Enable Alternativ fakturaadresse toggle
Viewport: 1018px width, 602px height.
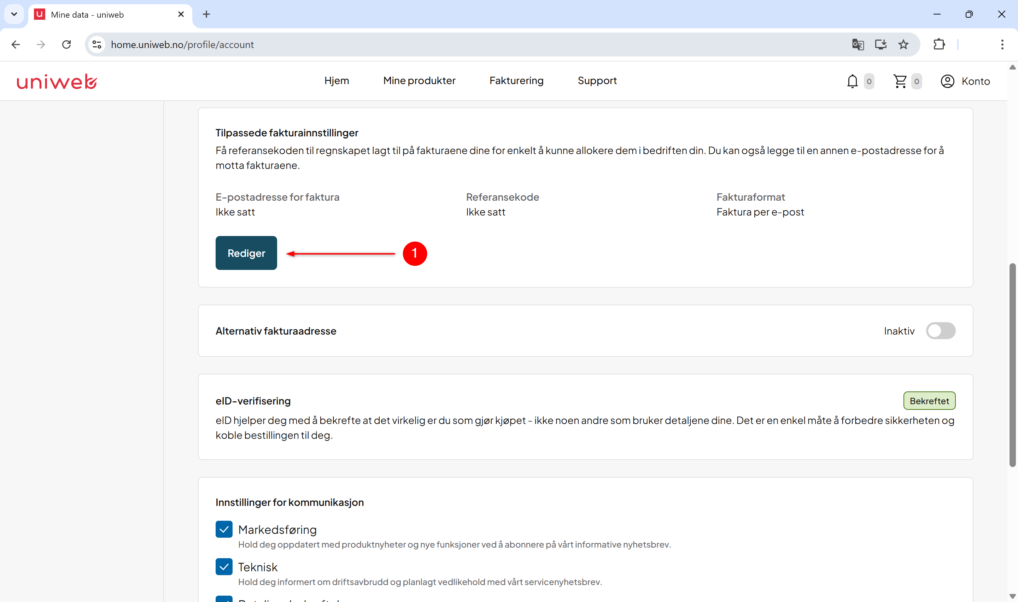click(x=941, y=331)
